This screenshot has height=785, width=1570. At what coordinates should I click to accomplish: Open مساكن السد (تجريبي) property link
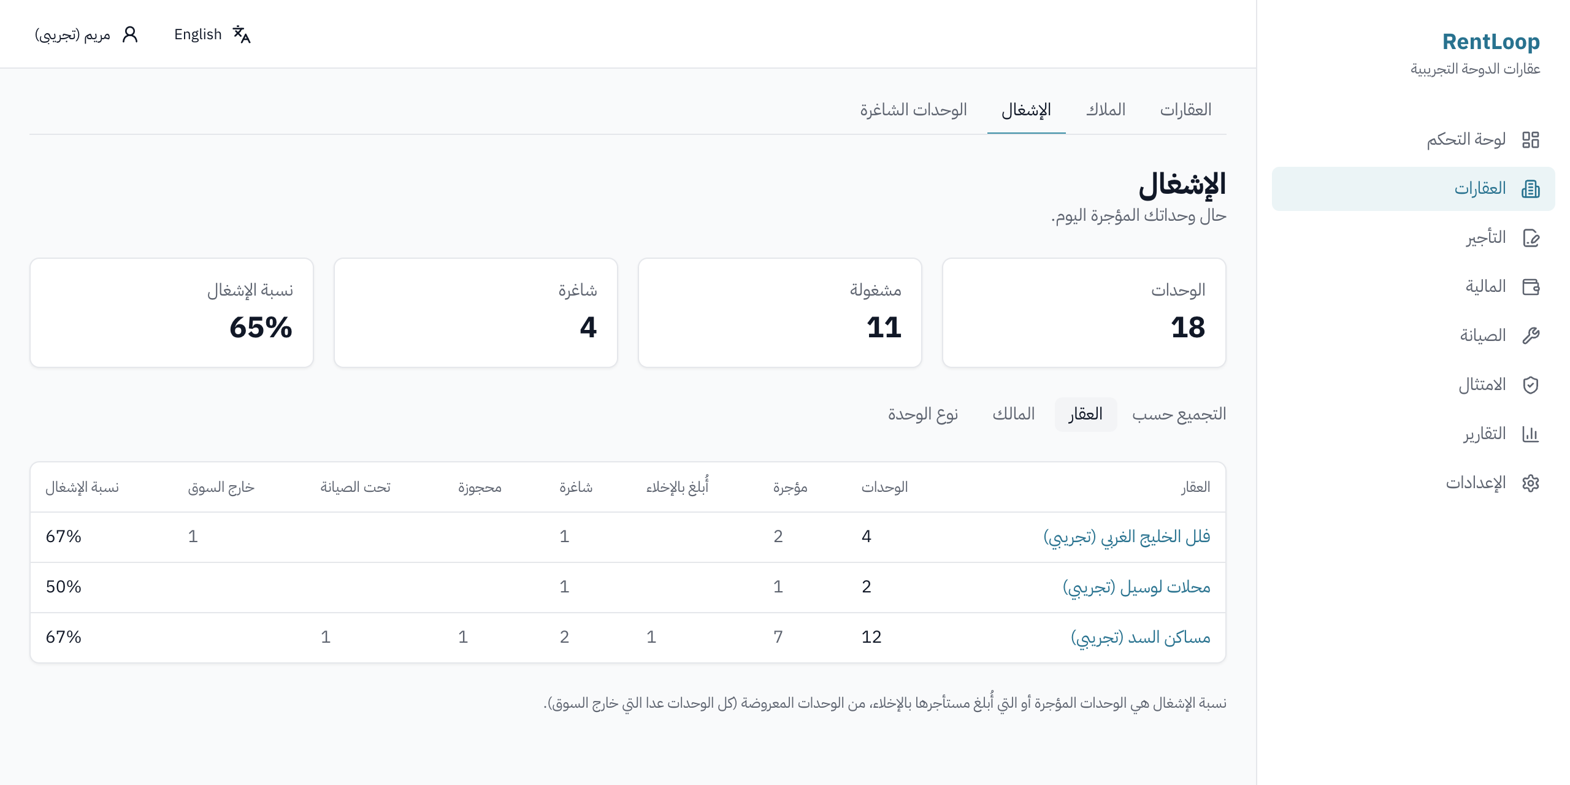[1141, 637]
